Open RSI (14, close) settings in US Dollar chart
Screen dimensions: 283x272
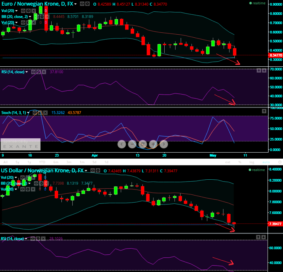[38, 238]
